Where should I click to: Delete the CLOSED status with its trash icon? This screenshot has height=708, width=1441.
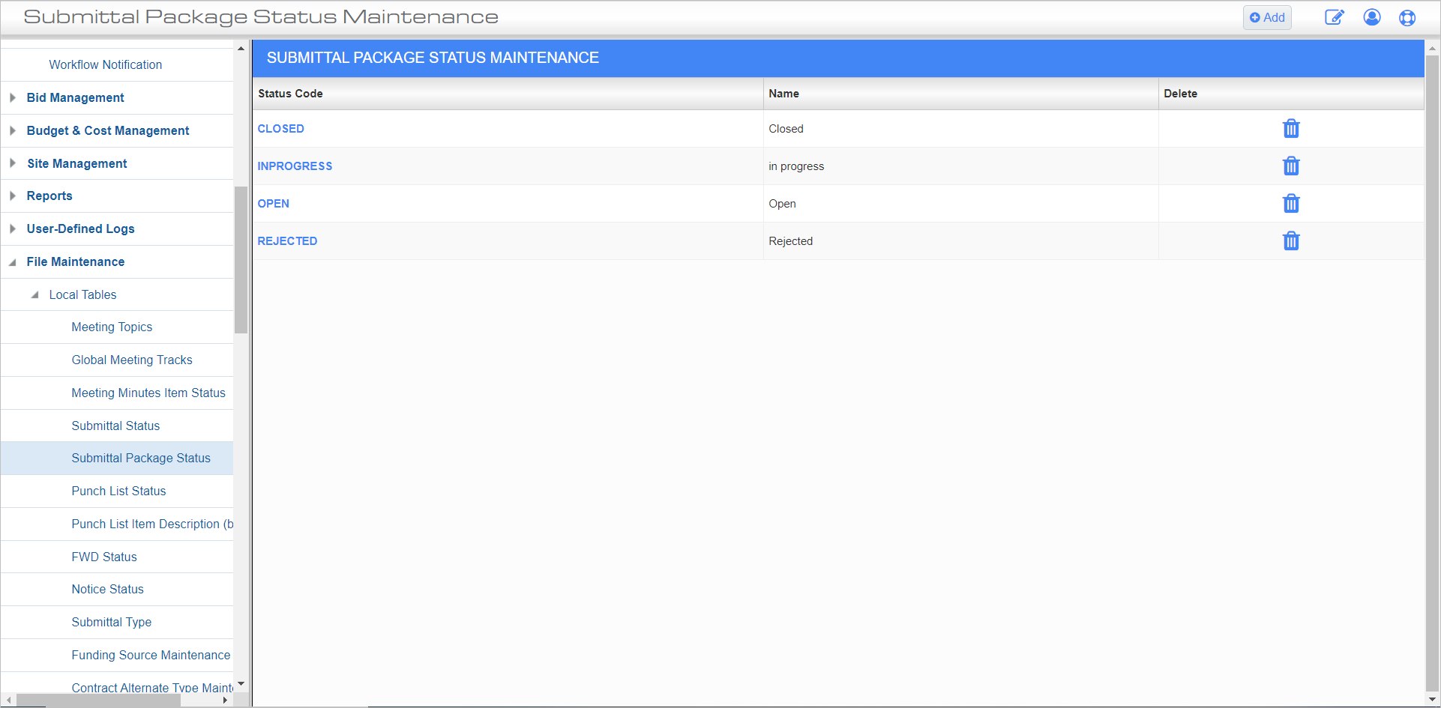tap(1291, 128)
